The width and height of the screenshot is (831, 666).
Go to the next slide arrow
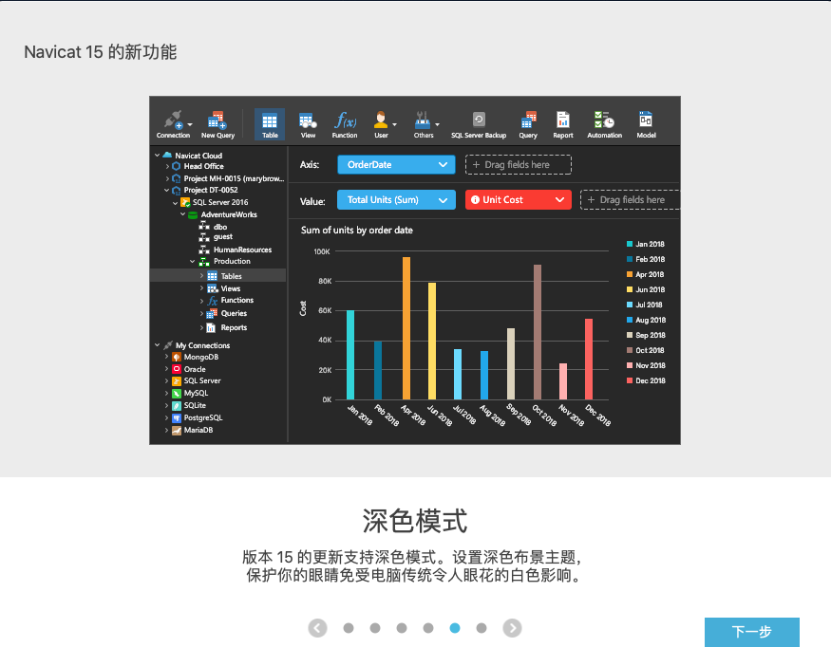(x=512, y=628)
